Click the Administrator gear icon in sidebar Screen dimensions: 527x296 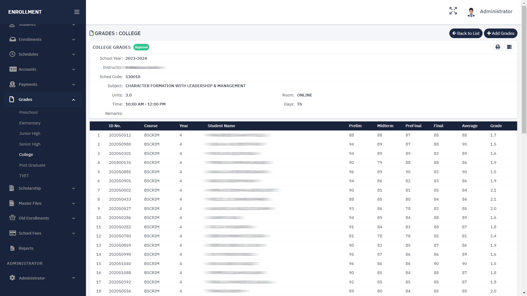[12, 278]
